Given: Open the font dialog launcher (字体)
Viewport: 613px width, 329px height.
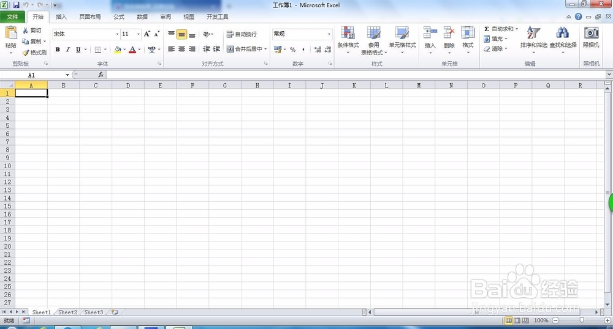Looking at the screenshot, I should tap(159, 63).
